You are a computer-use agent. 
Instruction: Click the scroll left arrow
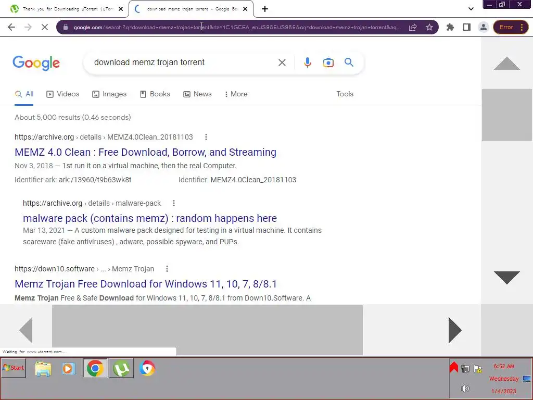(x=26, y=330)
